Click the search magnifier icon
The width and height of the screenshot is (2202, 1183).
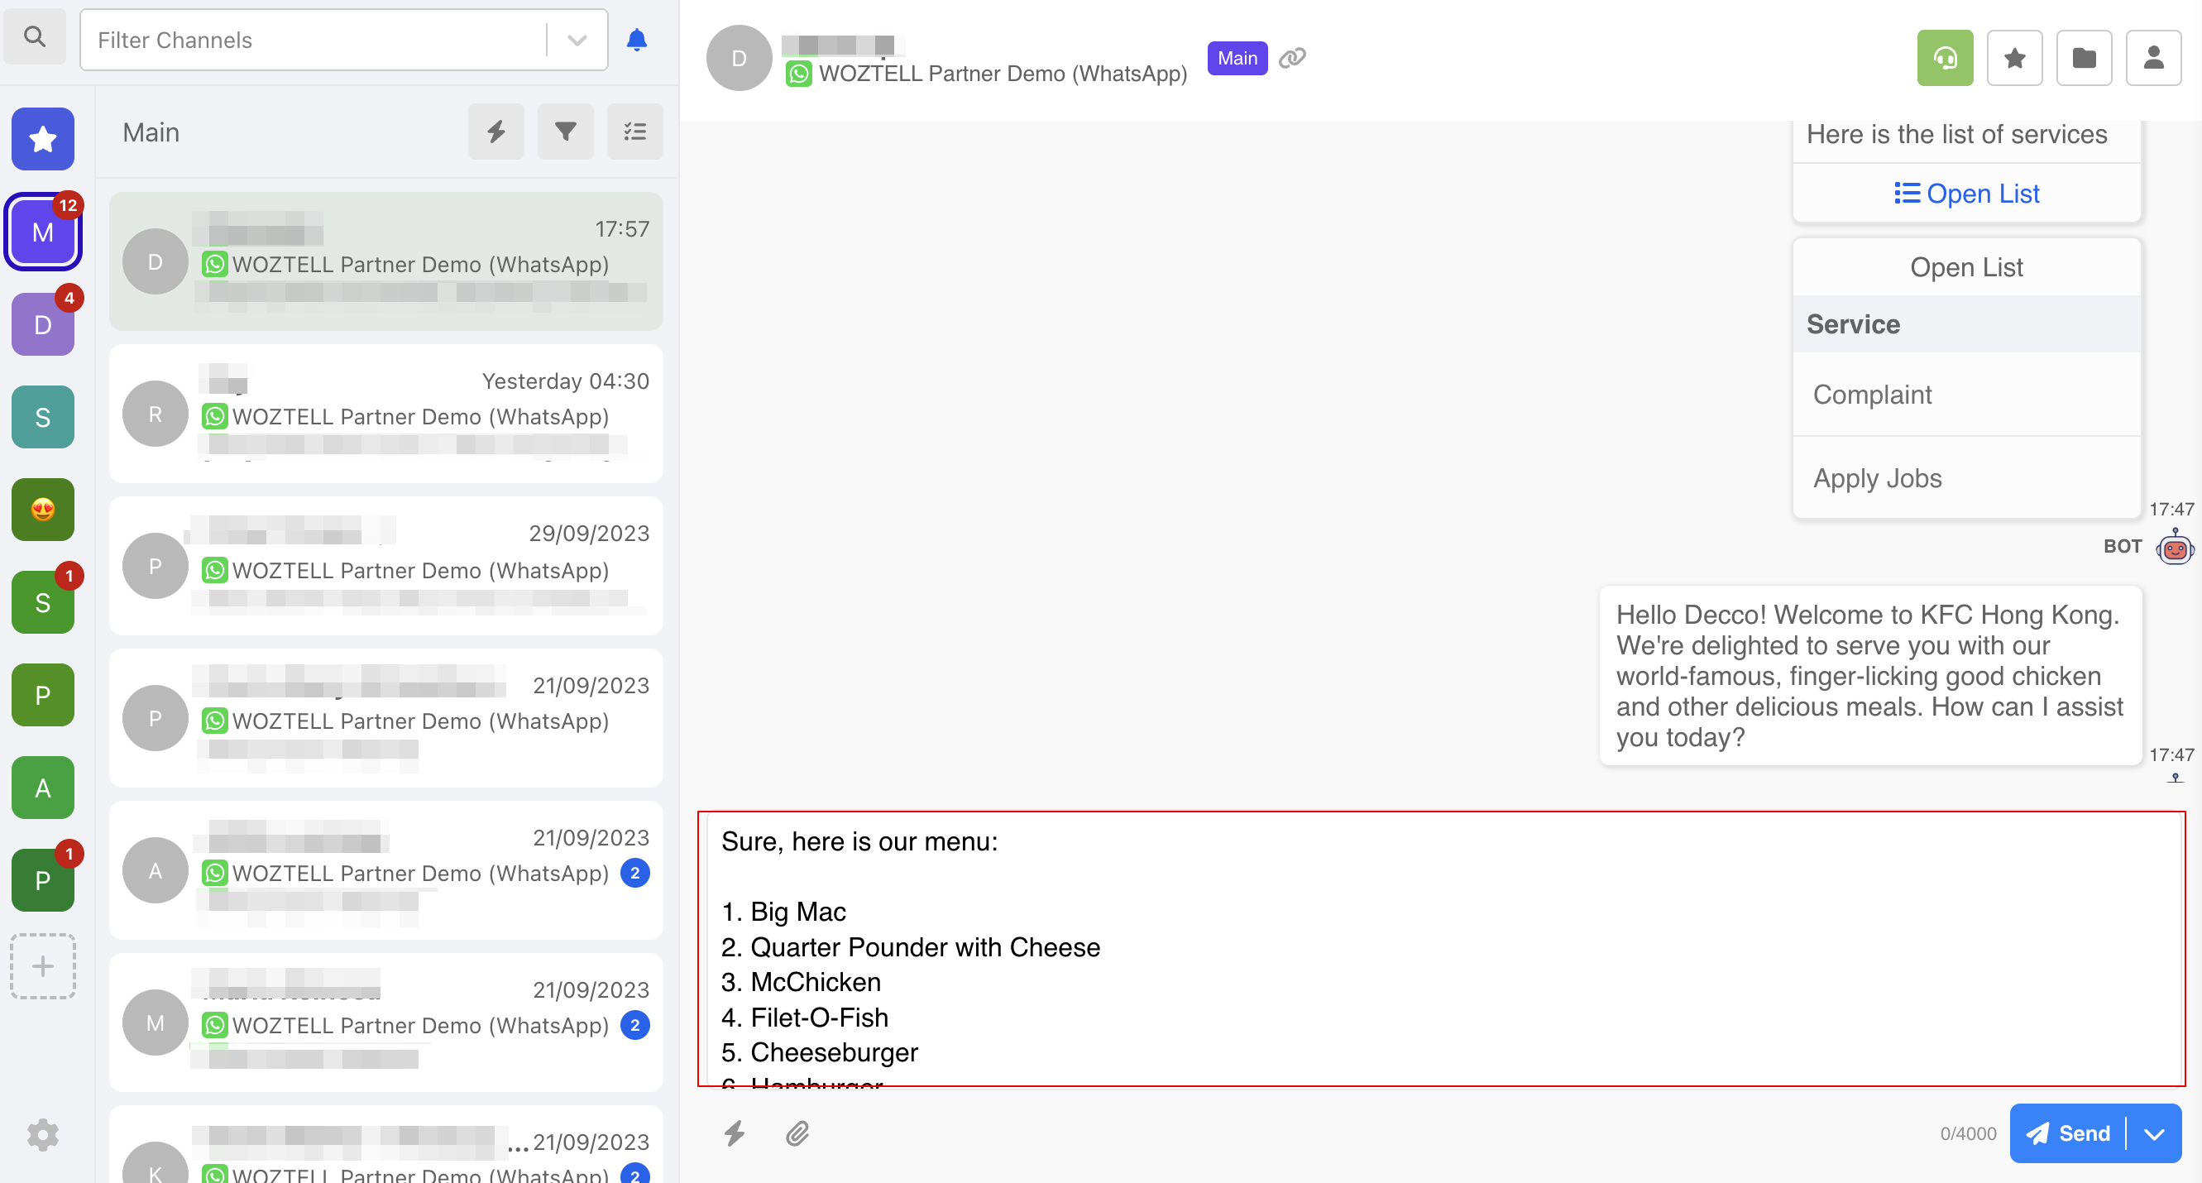(34, 36)
